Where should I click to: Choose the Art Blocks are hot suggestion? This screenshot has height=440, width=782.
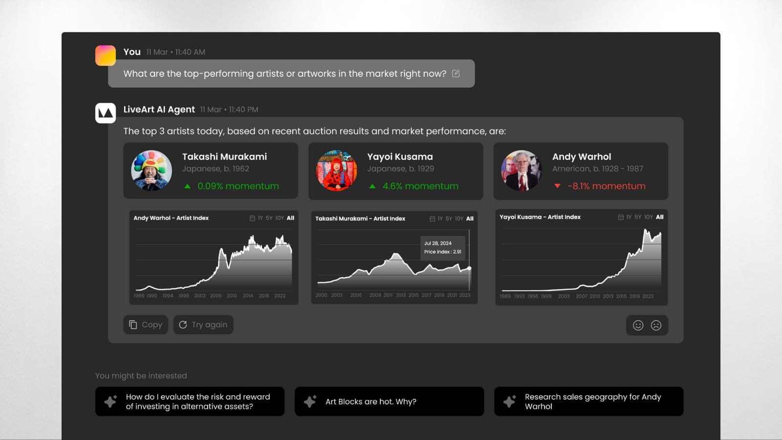(x=389, y=401)
